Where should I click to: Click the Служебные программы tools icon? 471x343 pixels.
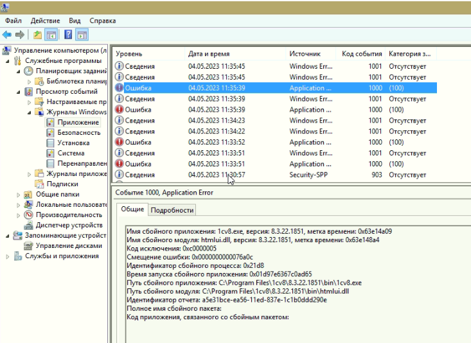point(17,61)
